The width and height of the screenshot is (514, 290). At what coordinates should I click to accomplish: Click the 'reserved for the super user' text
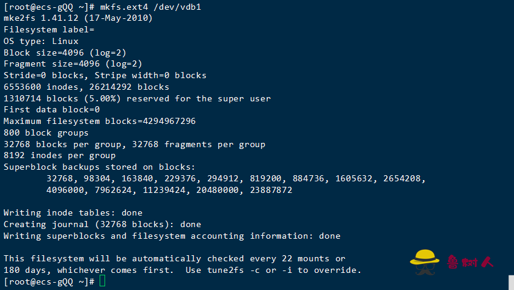pos(199,98)
